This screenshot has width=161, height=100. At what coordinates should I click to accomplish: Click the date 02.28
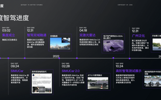[x=66, y=66]
